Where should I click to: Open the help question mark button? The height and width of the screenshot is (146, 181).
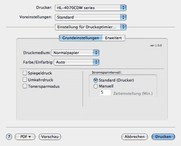pyautogui.click(x=9, y=137)
